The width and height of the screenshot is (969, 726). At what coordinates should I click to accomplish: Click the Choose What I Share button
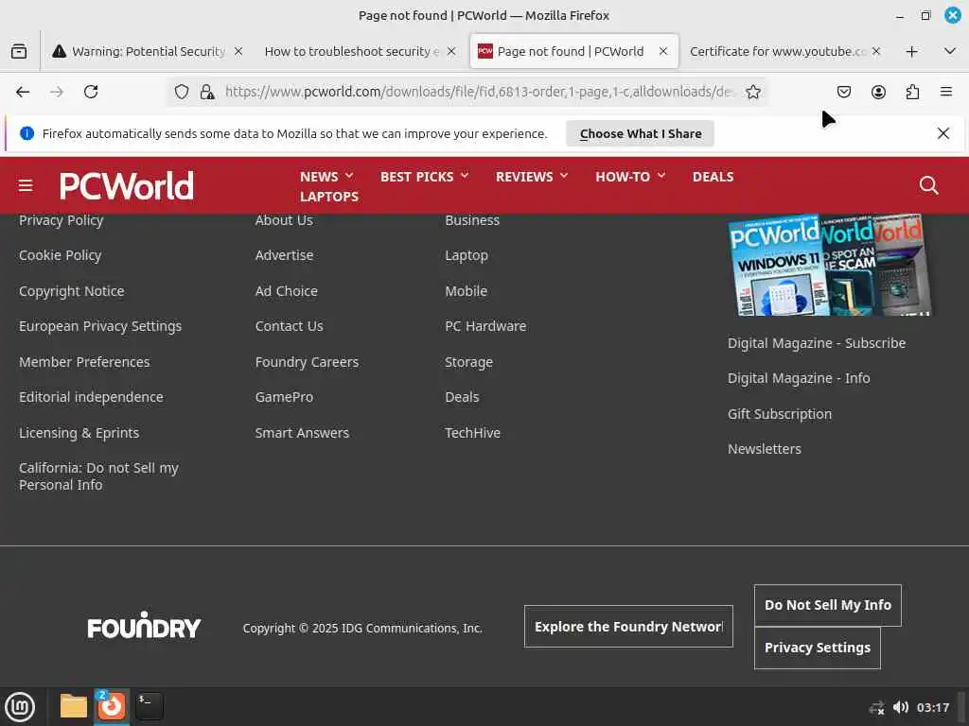641,133
